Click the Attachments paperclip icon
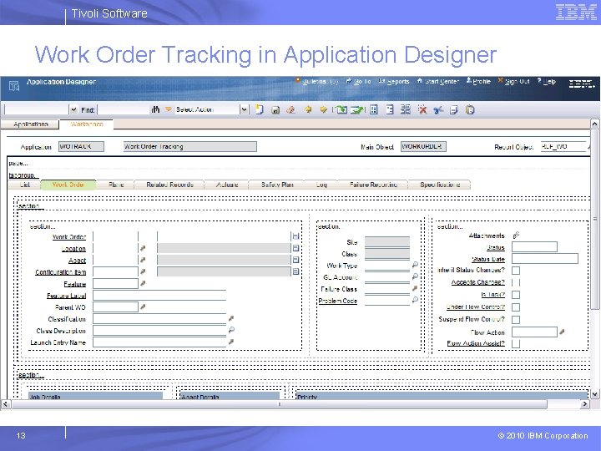601x451 pixels. tap(517, 235)
